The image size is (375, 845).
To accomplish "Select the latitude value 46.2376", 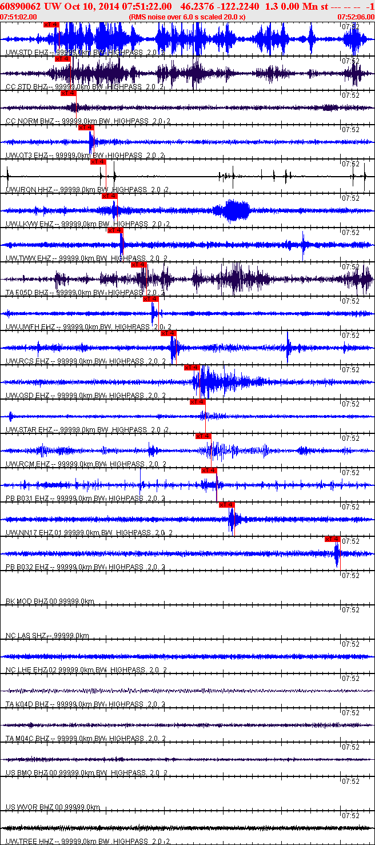I will 196,6.
